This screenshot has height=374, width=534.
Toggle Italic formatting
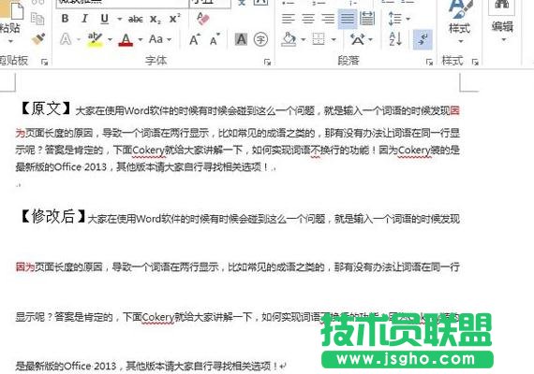pos(84,19)
